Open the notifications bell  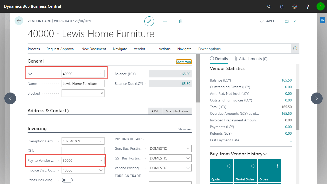282,7
